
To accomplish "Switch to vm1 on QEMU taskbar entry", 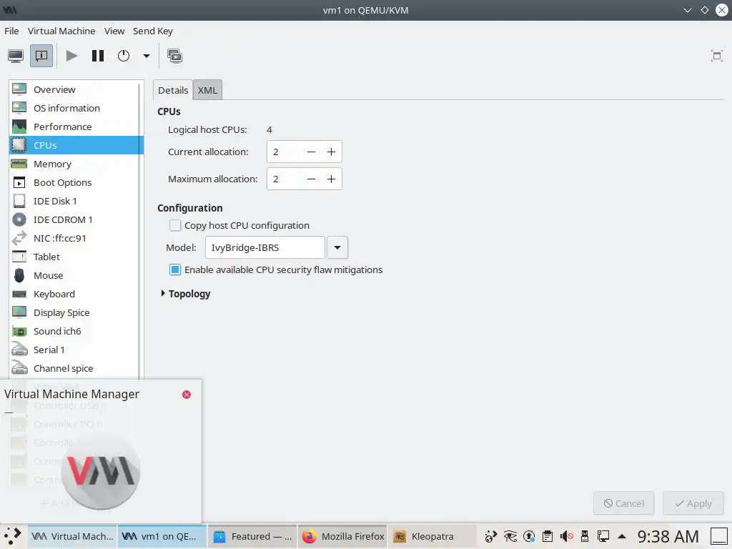I will tap(162, 536).
